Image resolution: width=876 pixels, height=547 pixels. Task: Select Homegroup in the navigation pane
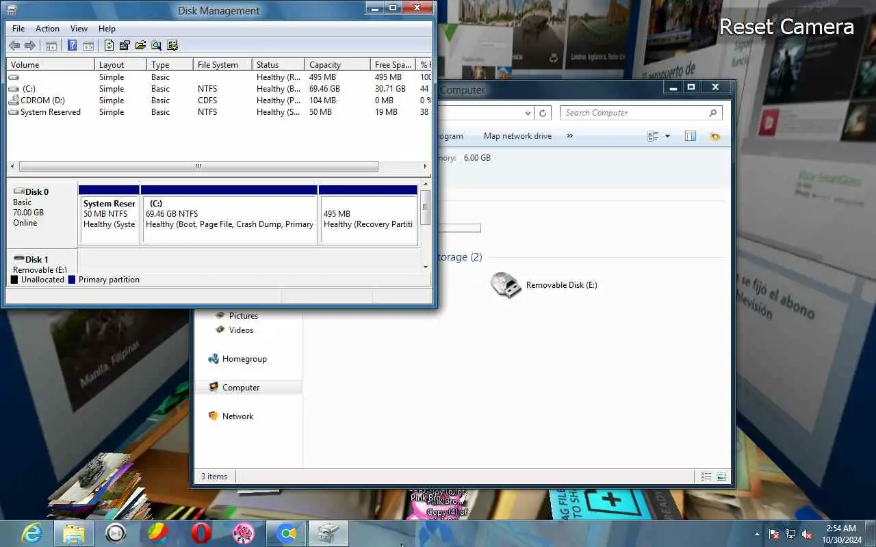244,359
